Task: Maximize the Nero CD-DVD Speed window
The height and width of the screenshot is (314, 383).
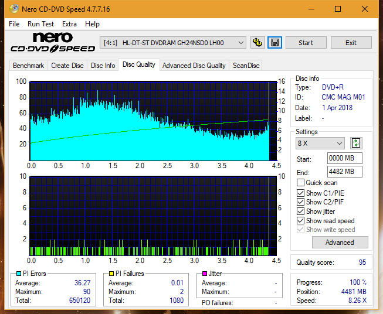Action: (338, 9)
